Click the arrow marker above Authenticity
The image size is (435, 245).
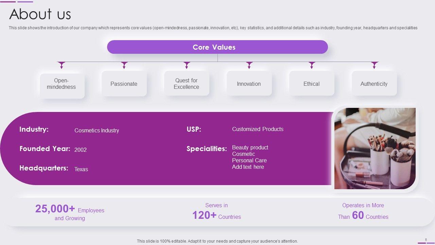coord(375,65)
